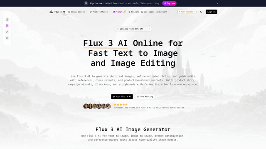Click 'Sign in now!' banner text
Screen dimensions: 266x149
(96, 3)
